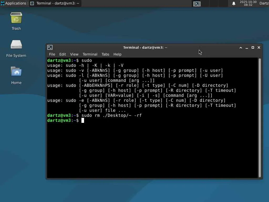Open the File menu in Terminal

point(52,54)
